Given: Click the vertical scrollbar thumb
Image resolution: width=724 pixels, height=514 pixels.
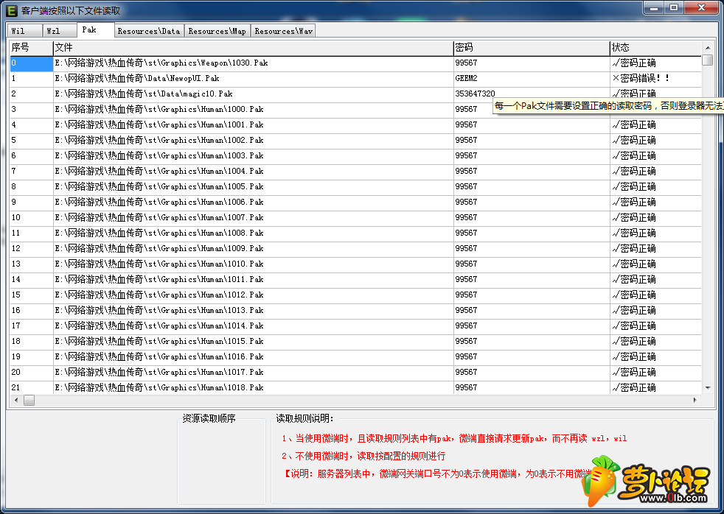Looking at the screenshot, I should (707, 60).
